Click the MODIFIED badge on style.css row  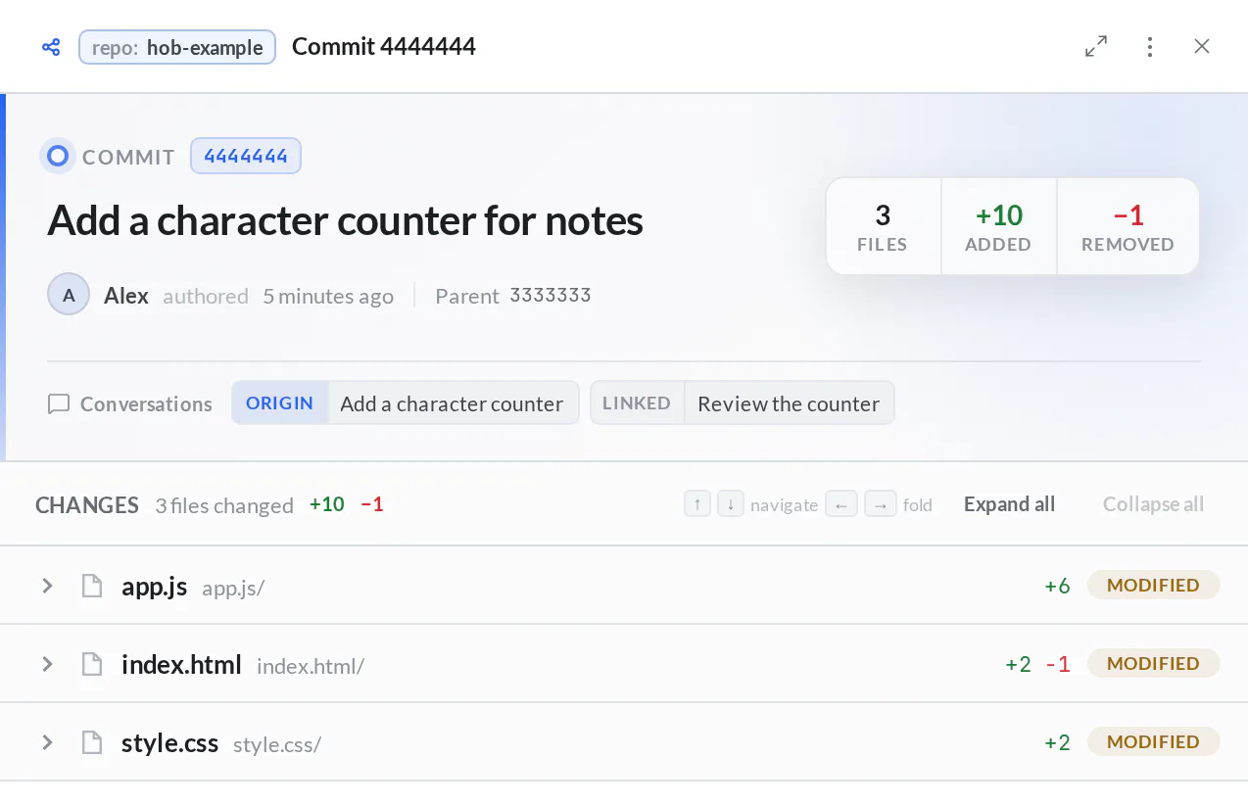tap(1153, 741)
